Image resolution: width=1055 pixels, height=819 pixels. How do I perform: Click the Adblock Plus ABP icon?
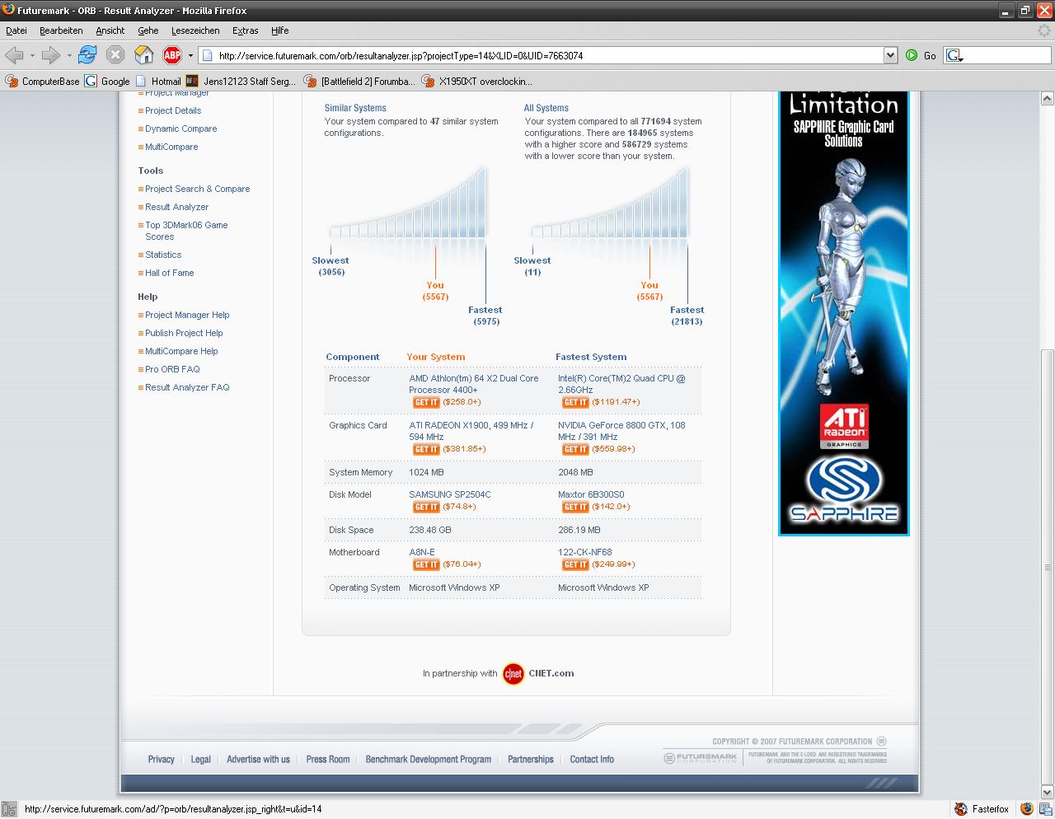coord(172,55)
